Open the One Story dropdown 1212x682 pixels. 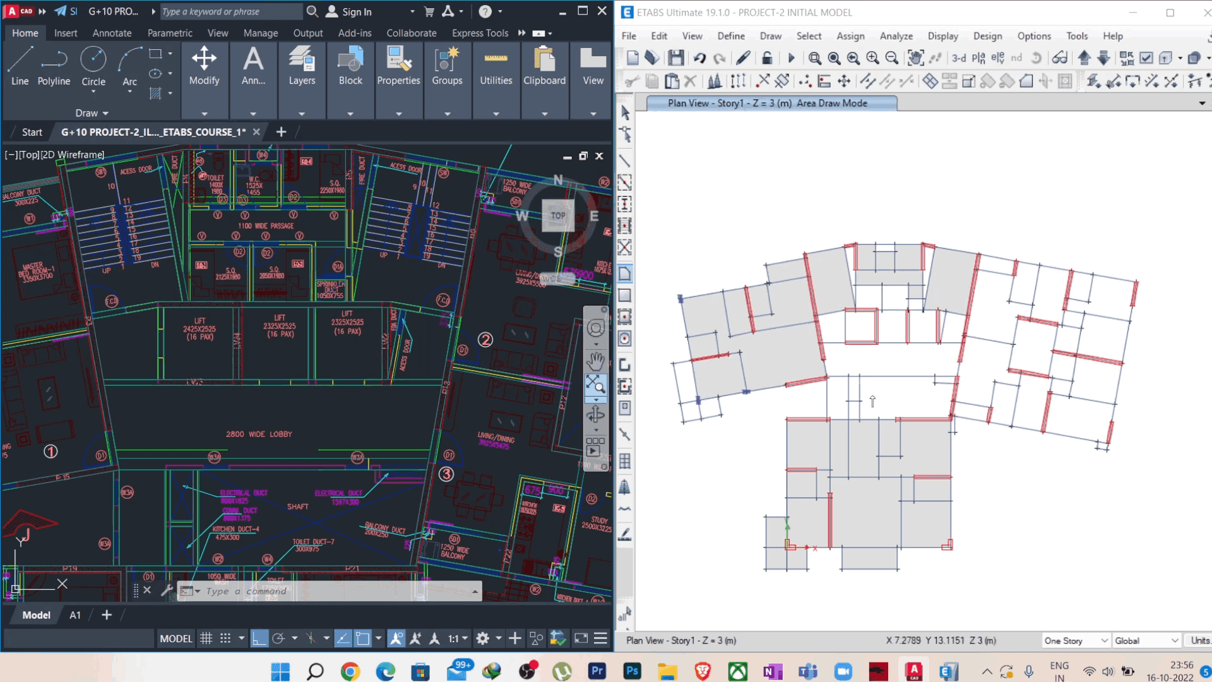1076,640
